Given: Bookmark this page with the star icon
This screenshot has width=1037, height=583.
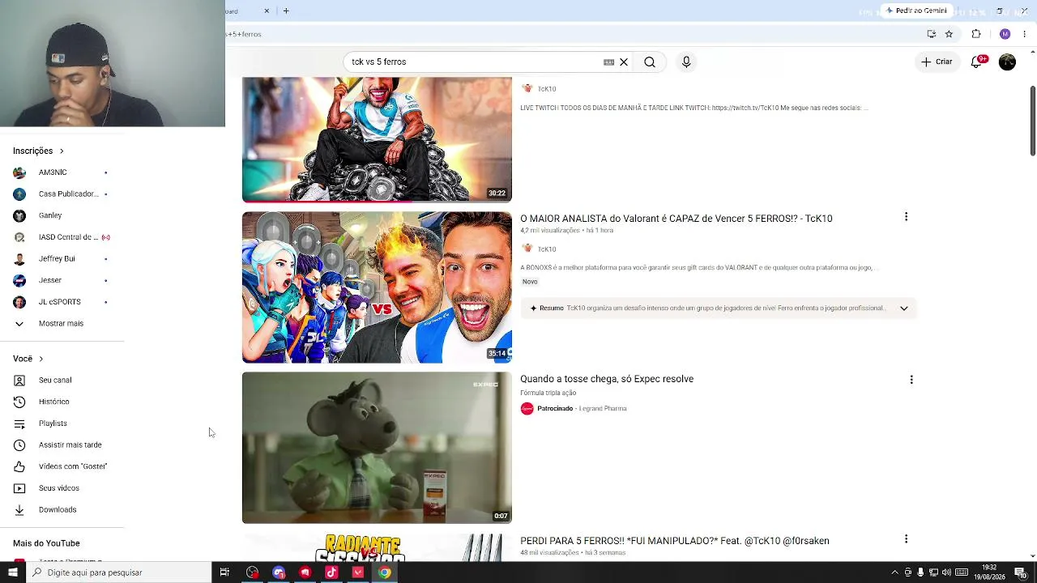Looking at the screenshot, I should click(x=949, y=34).
